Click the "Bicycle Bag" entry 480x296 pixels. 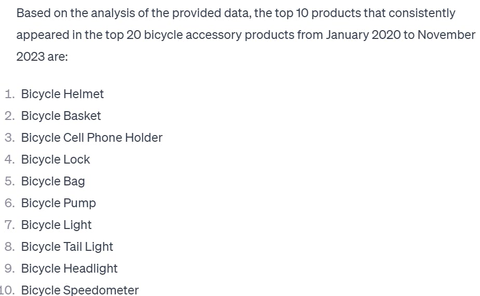point(53,181)
